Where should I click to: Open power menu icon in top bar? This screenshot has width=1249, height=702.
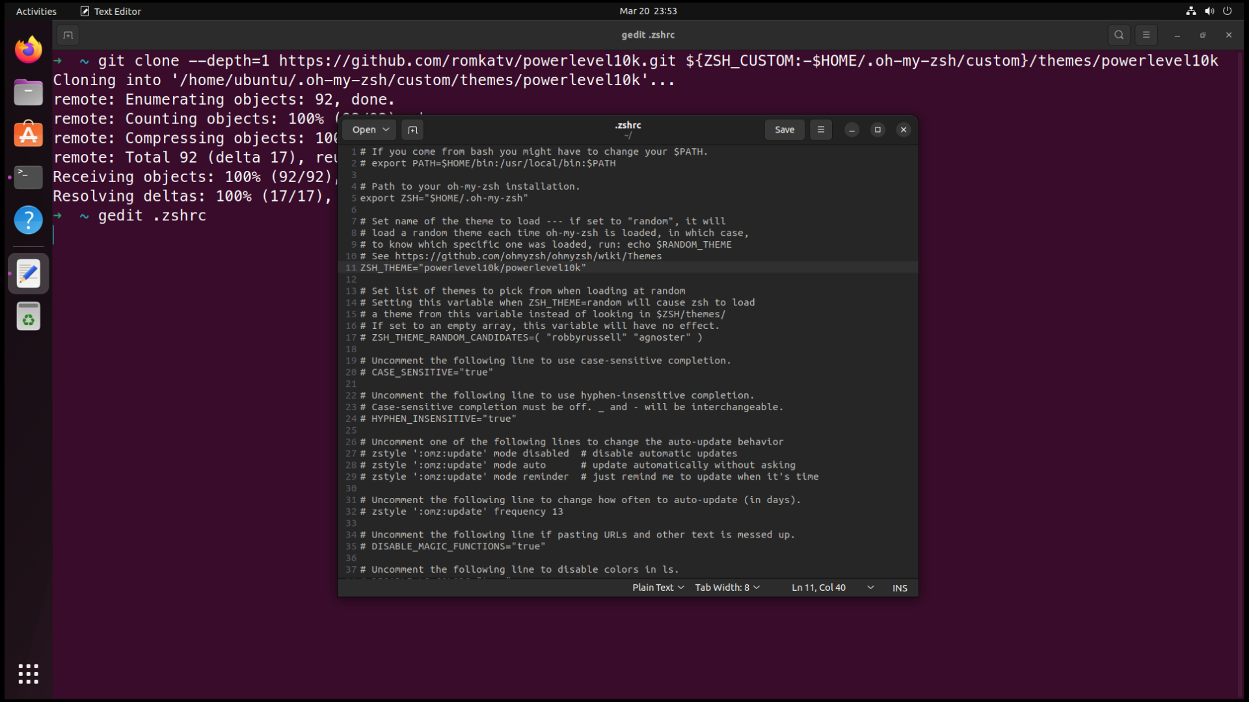click(1228, 11)
